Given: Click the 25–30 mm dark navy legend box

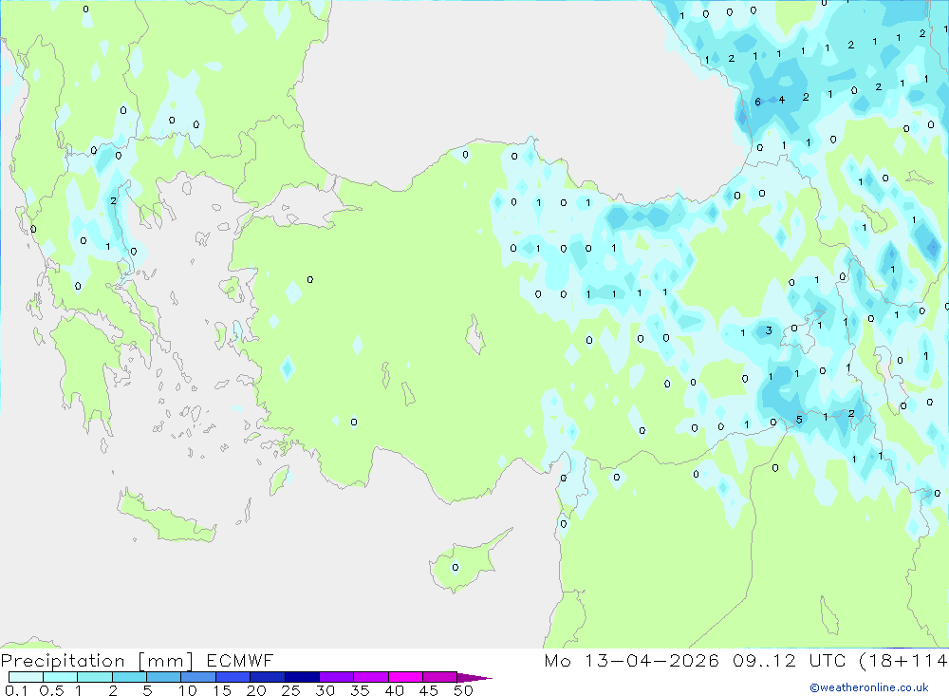Looking at the screenshot, I should click(x=302, y=677).
